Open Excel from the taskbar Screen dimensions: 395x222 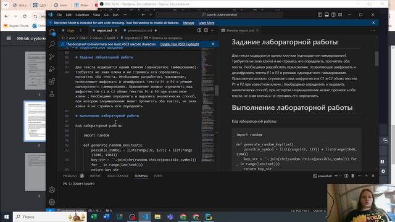click(94, 216)
